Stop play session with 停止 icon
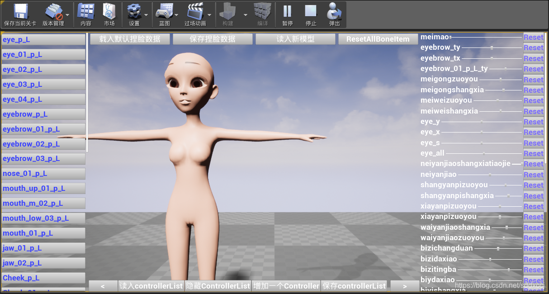Viewport: 549px width, 294px height. 311,11
